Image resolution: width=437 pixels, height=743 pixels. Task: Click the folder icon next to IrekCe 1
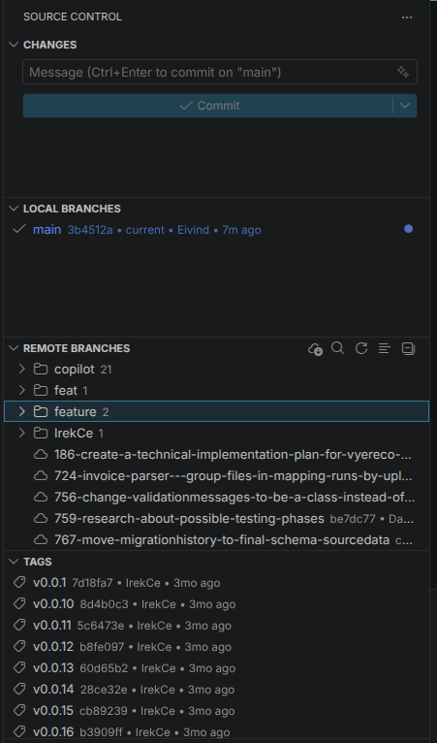tap(41, 434)
